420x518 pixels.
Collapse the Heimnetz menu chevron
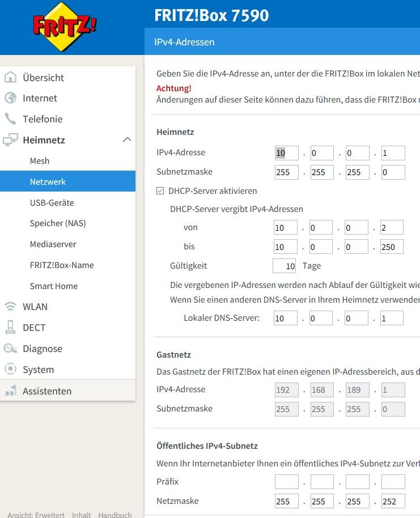coord(127,140)
